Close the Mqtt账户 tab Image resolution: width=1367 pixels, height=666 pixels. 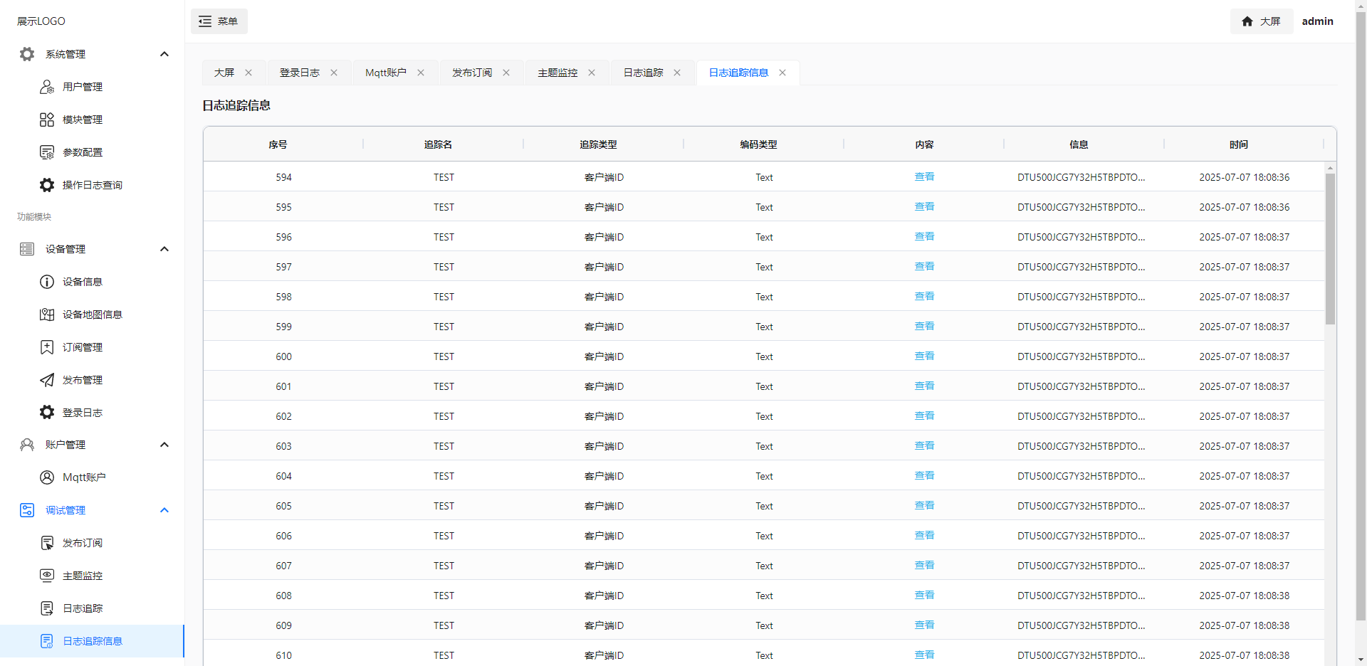pos(421,73)
